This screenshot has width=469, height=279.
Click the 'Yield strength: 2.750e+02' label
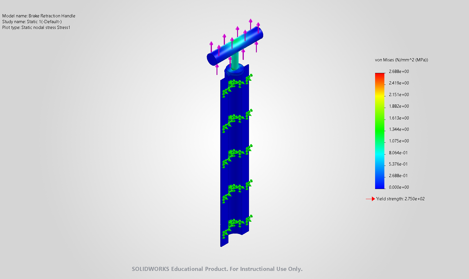400,199
